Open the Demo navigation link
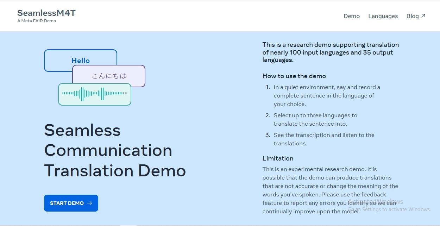Viewport: 440px width, 226px height. tap(352, 16)
